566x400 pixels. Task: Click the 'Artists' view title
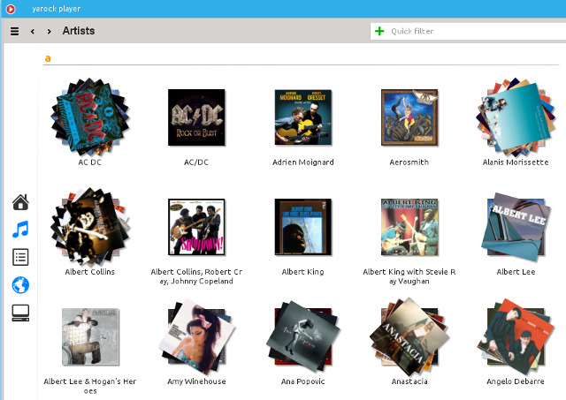click(x=79, y=31)
